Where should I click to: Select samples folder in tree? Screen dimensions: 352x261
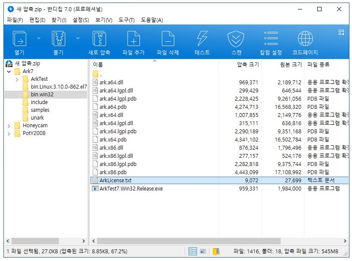[36, 110]
